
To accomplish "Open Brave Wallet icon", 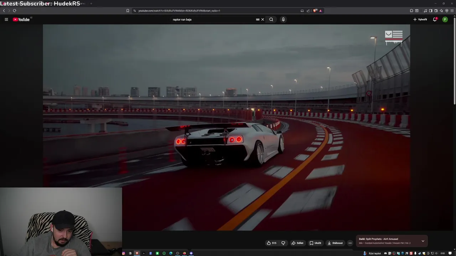I will point(436,11).
